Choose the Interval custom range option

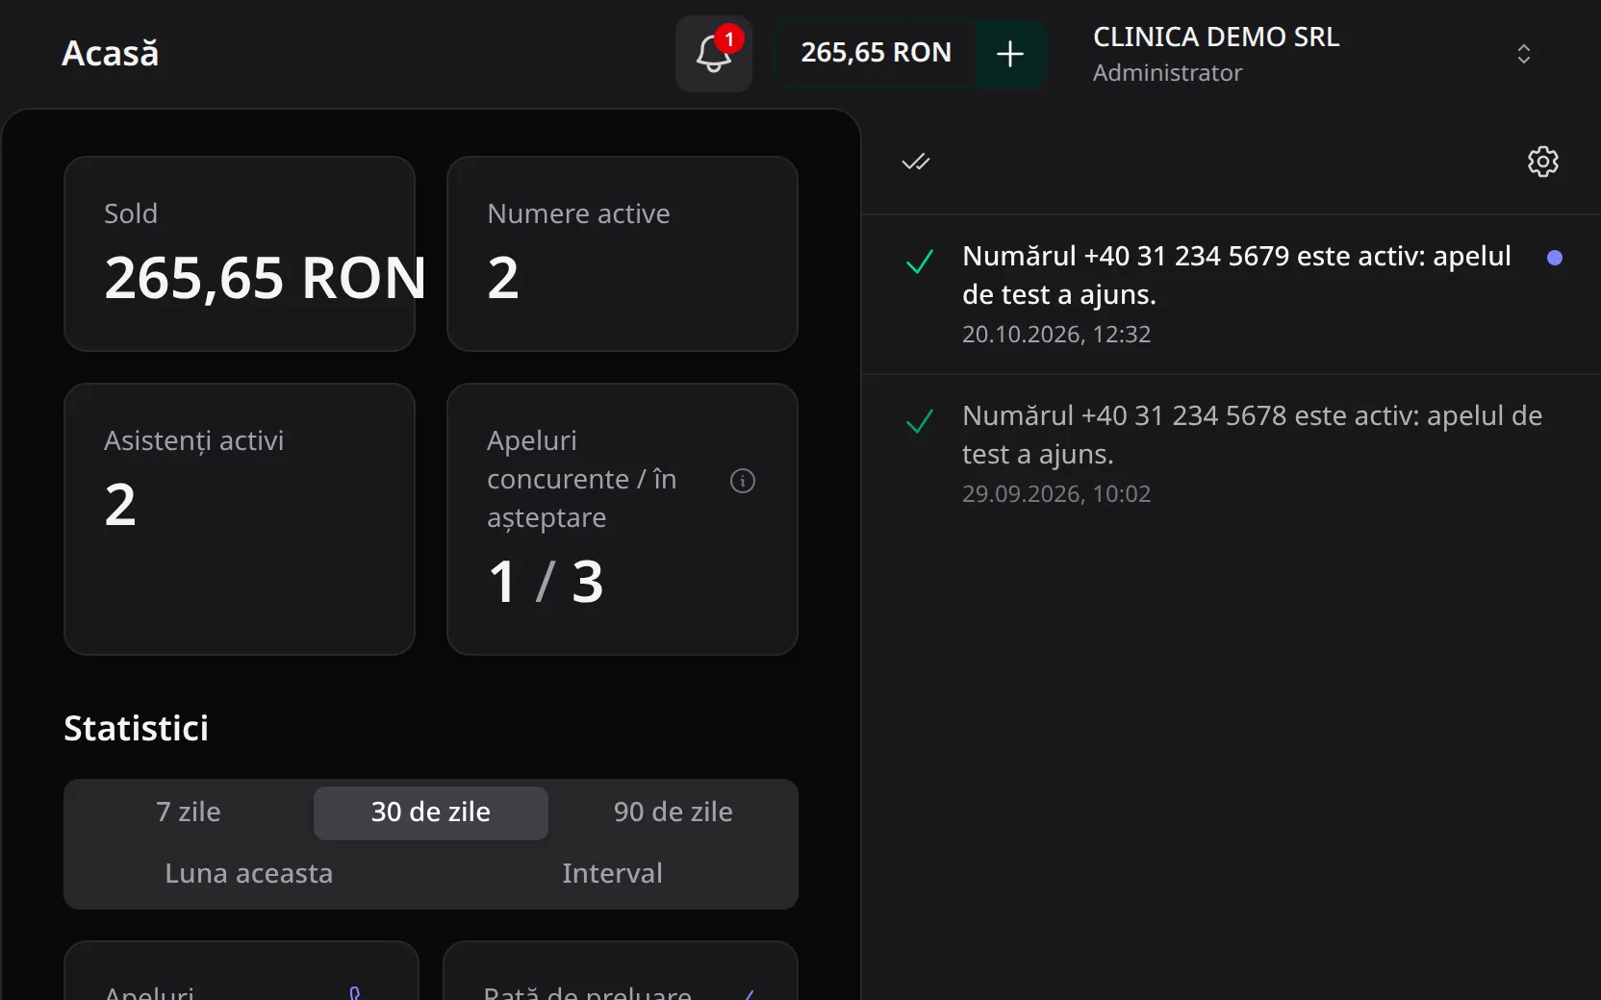coord(613,874)
